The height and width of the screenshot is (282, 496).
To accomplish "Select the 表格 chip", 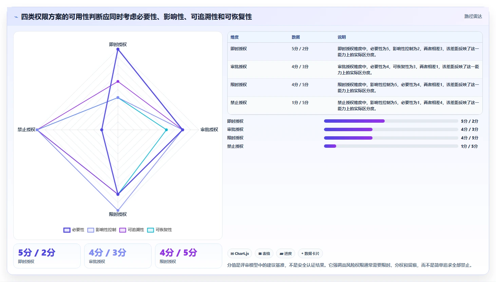I will pyautogui.click(x=264, y=254).
